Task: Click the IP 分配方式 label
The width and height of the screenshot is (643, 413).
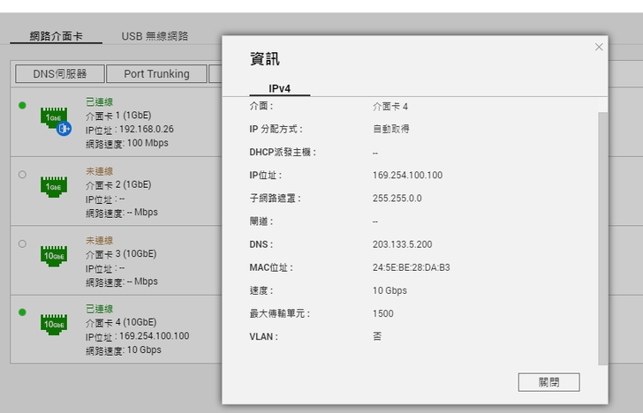Action: coord(276,129)
